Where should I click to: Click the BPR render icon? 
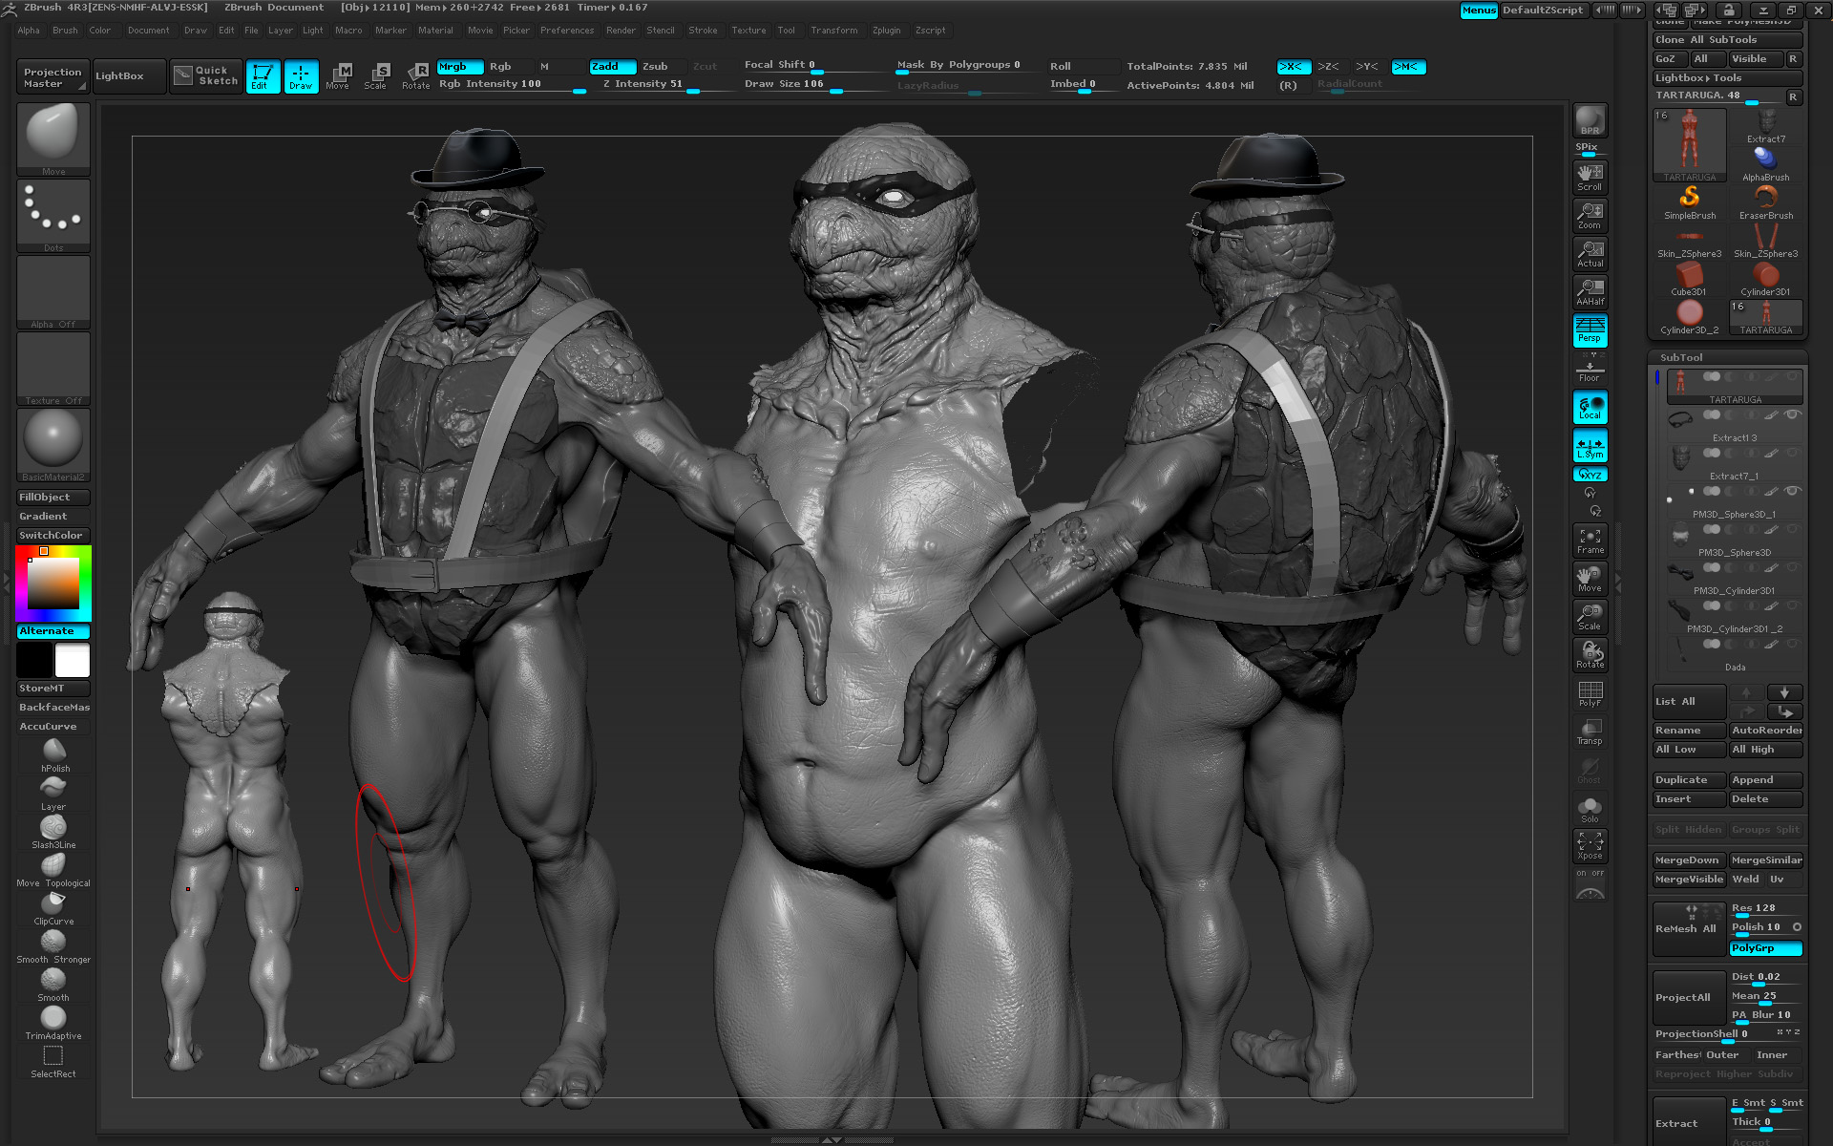1590,120
